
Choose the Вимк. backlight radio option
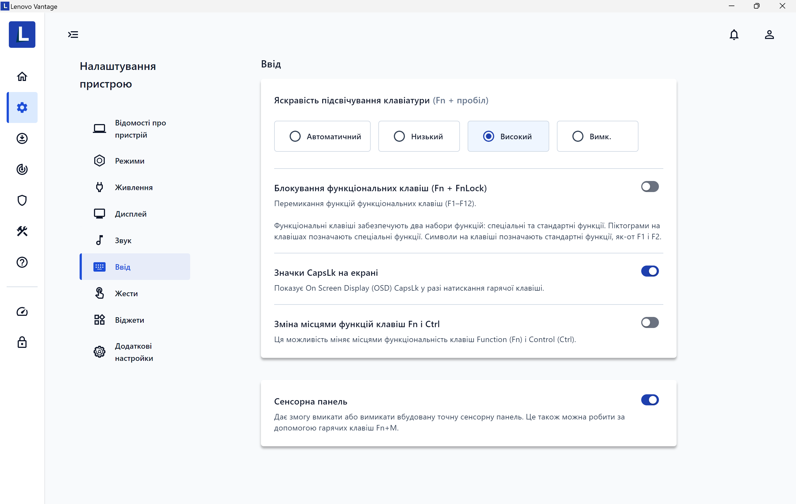[x=597, y=136]
